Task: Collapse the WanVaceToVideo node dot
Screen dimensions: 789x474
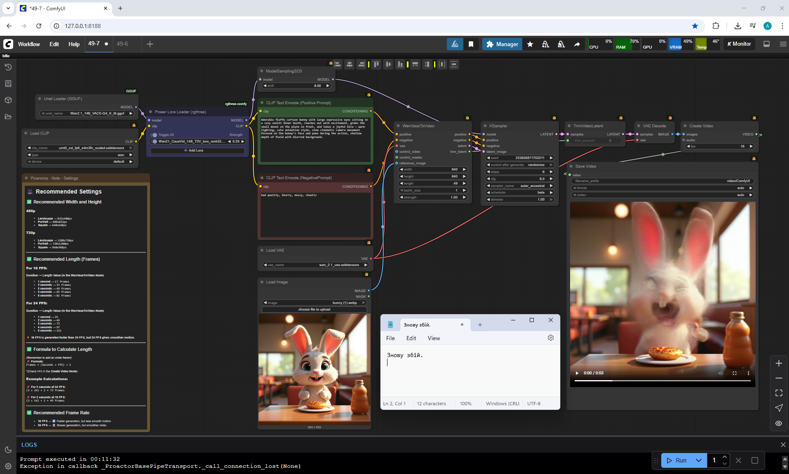Action: [x=399, y=126]
